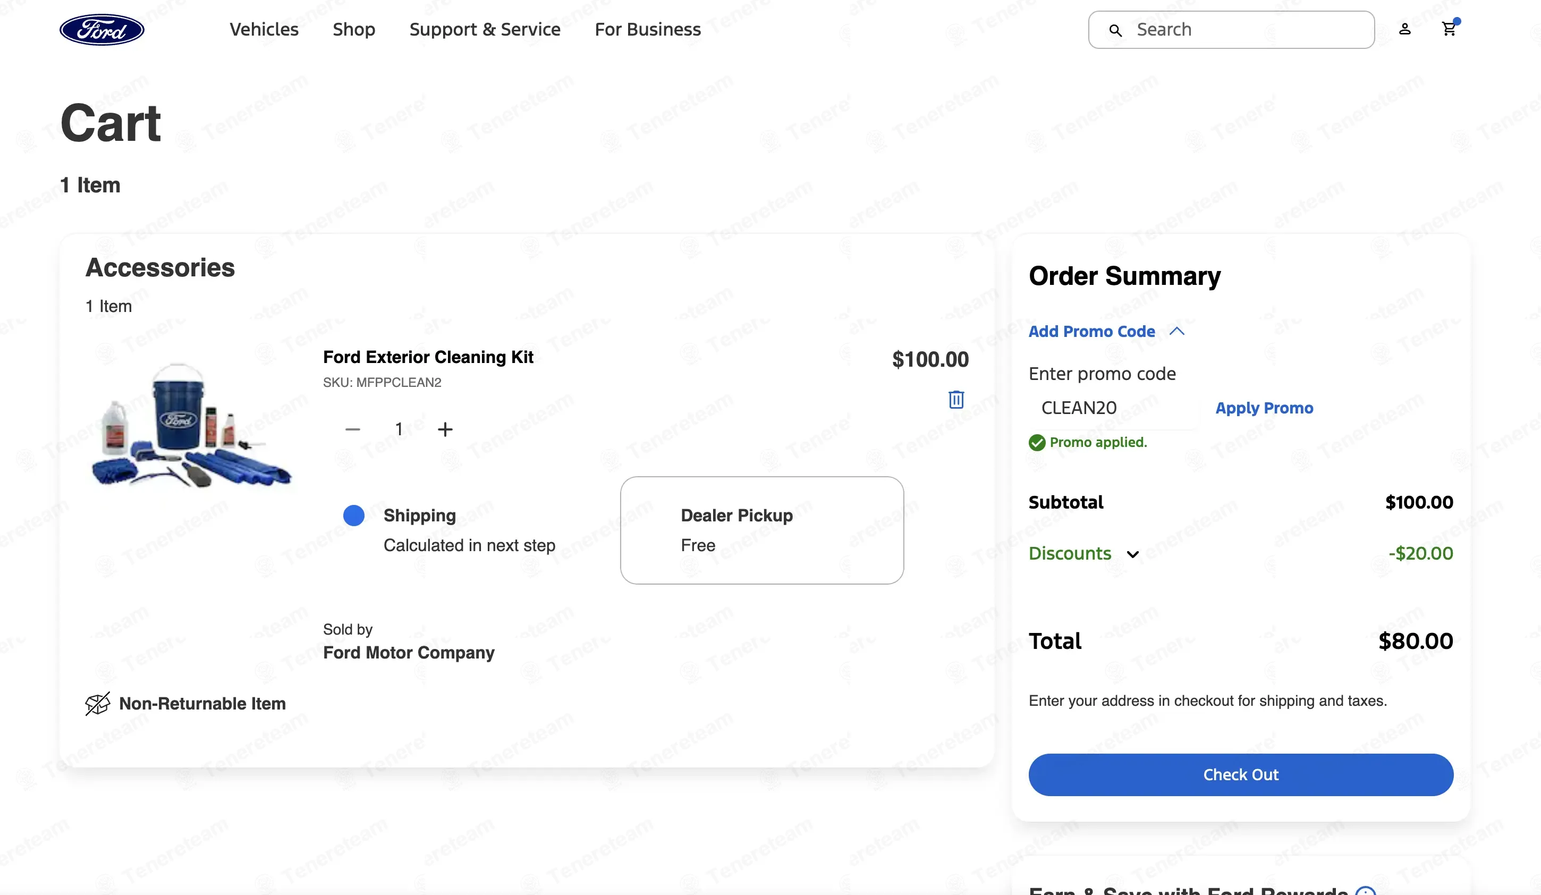Click the search magnifier icon
This screenshot has height=895, width=1541.
[1115, 30]
